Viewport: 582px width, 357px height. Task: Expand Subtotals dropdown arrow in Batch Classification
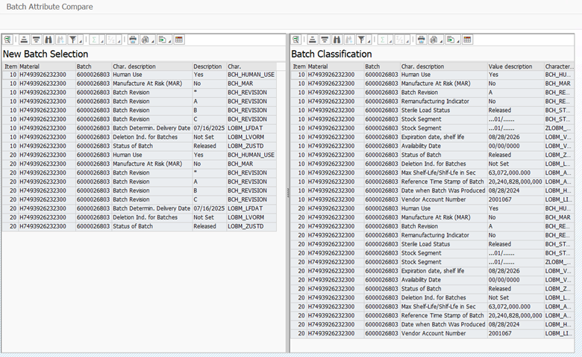point(407,40)
